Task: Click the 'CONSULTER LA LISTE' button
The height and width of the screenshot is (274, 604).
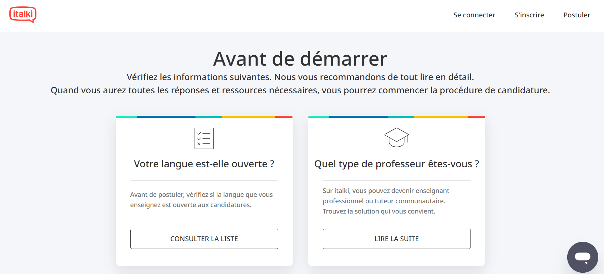Action: pyautogui.click(x=204, y=239)
